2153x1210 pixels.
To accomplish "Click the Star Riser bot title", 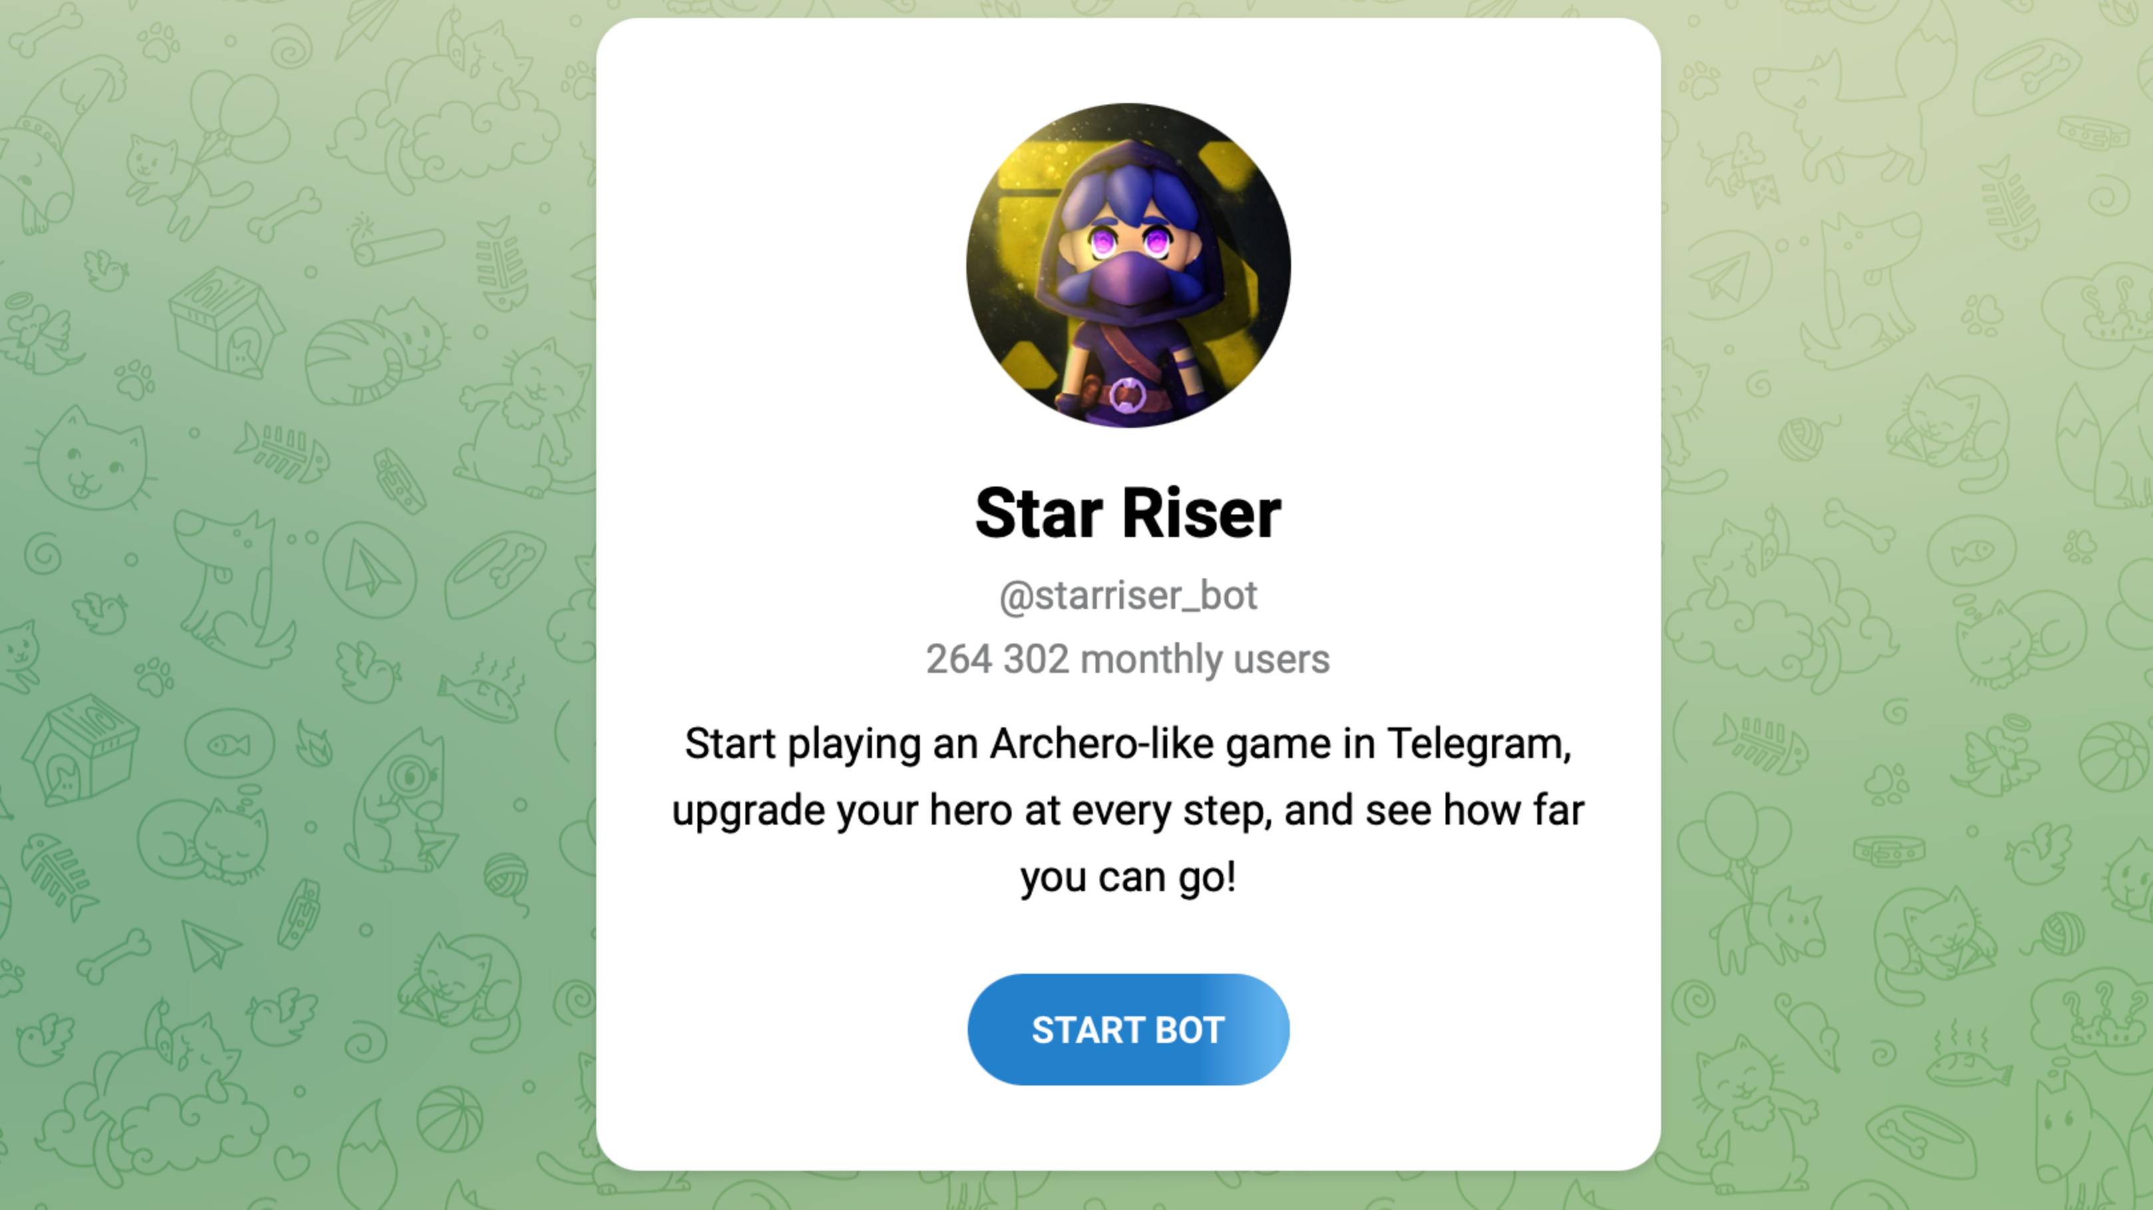I will (x=1128, y=513).
